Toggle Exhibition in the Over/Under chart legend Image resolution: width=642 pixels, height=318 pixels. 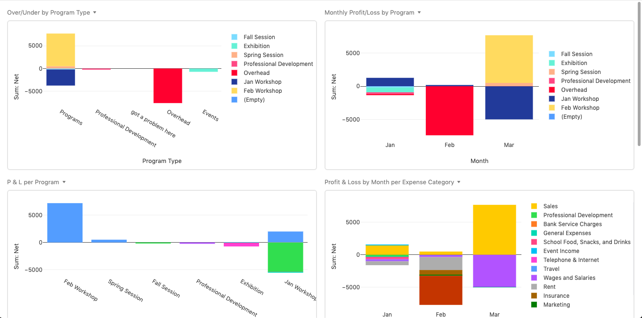click(x=256, y=46)
